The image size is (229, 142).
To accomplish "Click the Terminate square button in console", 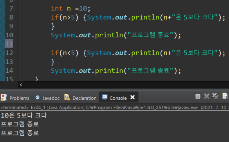I will click(198, 96).
